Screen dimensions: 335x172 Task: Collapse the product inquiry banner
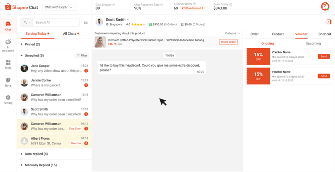pyautogui.click(x=232, y=33)
